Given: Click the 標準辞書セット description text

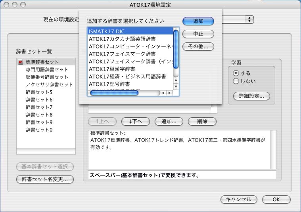Looking at the screenshot, I should [178, 140].
